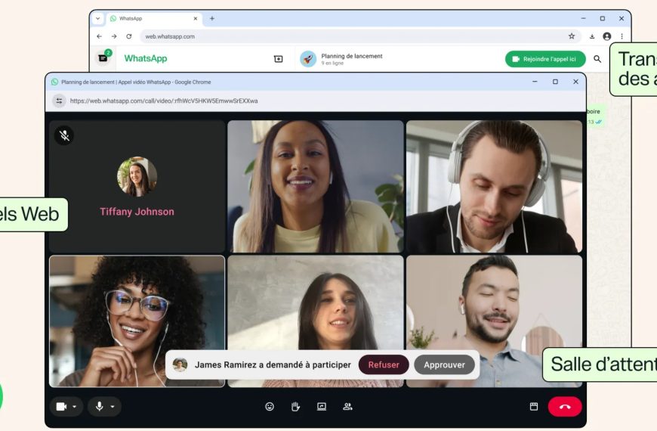Click Rejoindre l'appel ici button
657x431 pixels.
tap(545, 59)
